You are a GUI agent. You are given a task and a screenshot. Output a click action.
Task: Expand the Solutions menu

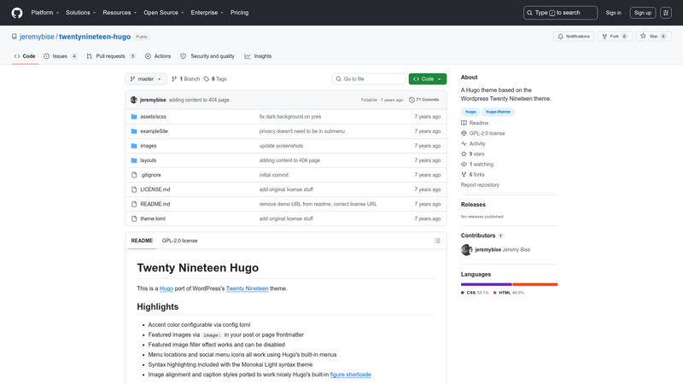[x=80, y=13]
